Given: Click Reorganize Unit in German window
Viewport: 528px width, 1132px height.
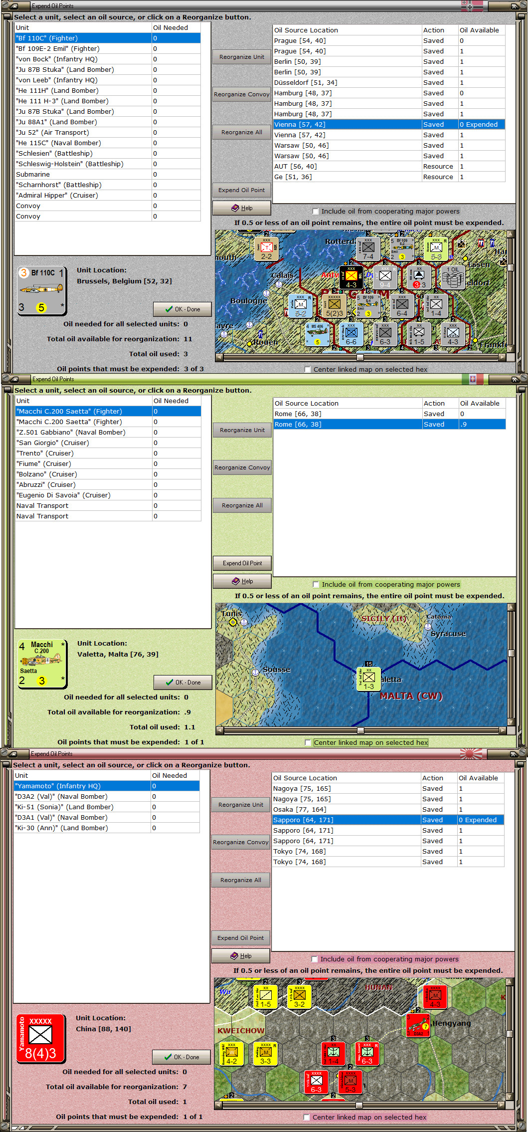Looking at the screenshot, I should pos(242,57).
